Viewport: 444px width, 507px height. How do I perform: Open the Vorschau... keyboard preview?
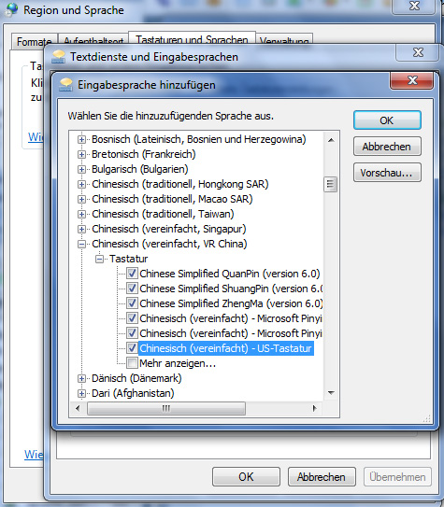tap(387, 173)
